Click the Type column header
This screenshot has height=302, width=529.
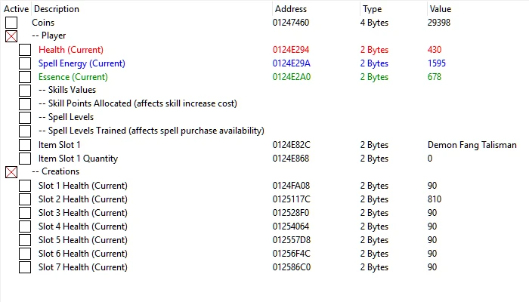point(372,9)
